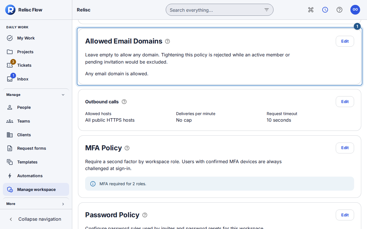
Task: Click the Automations lightning icon
Action: [x=10, y=176]
